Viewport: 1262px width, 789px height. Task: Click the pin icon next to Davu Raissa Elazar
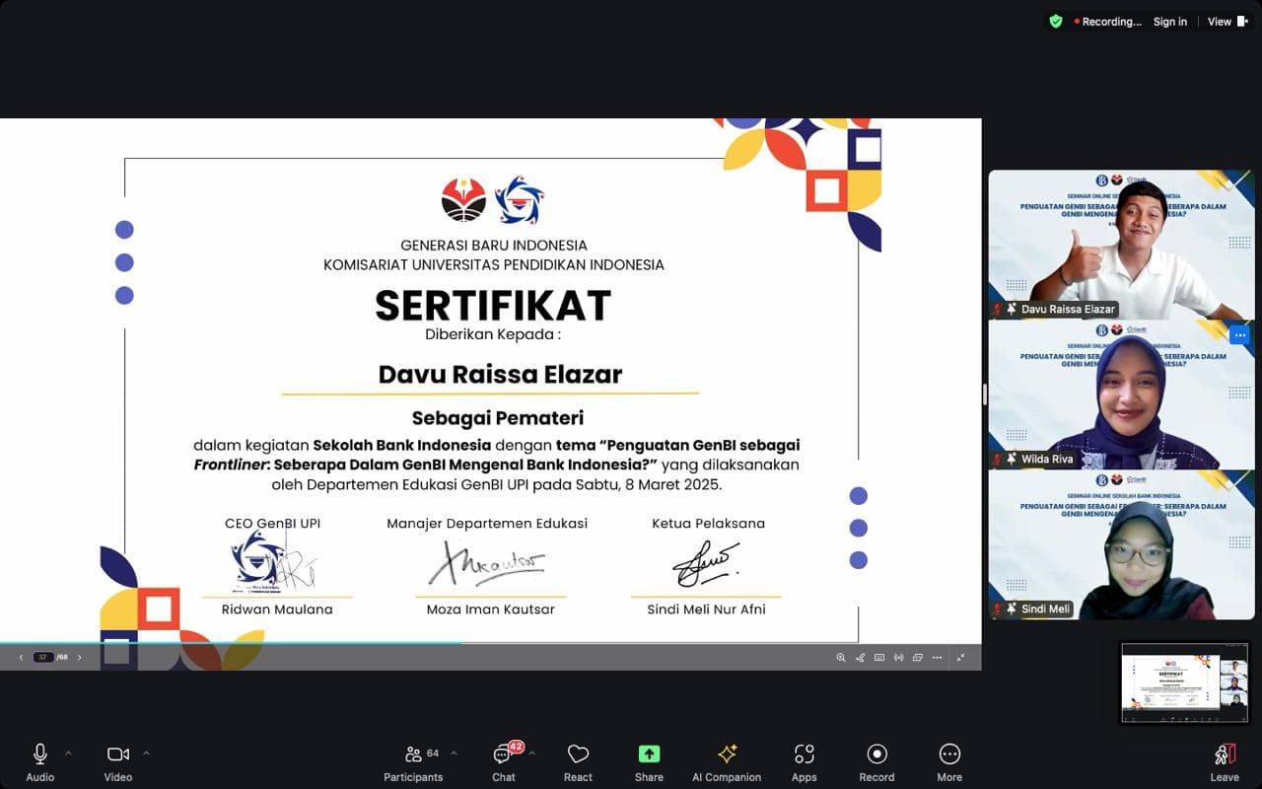tap(1012, 309)
